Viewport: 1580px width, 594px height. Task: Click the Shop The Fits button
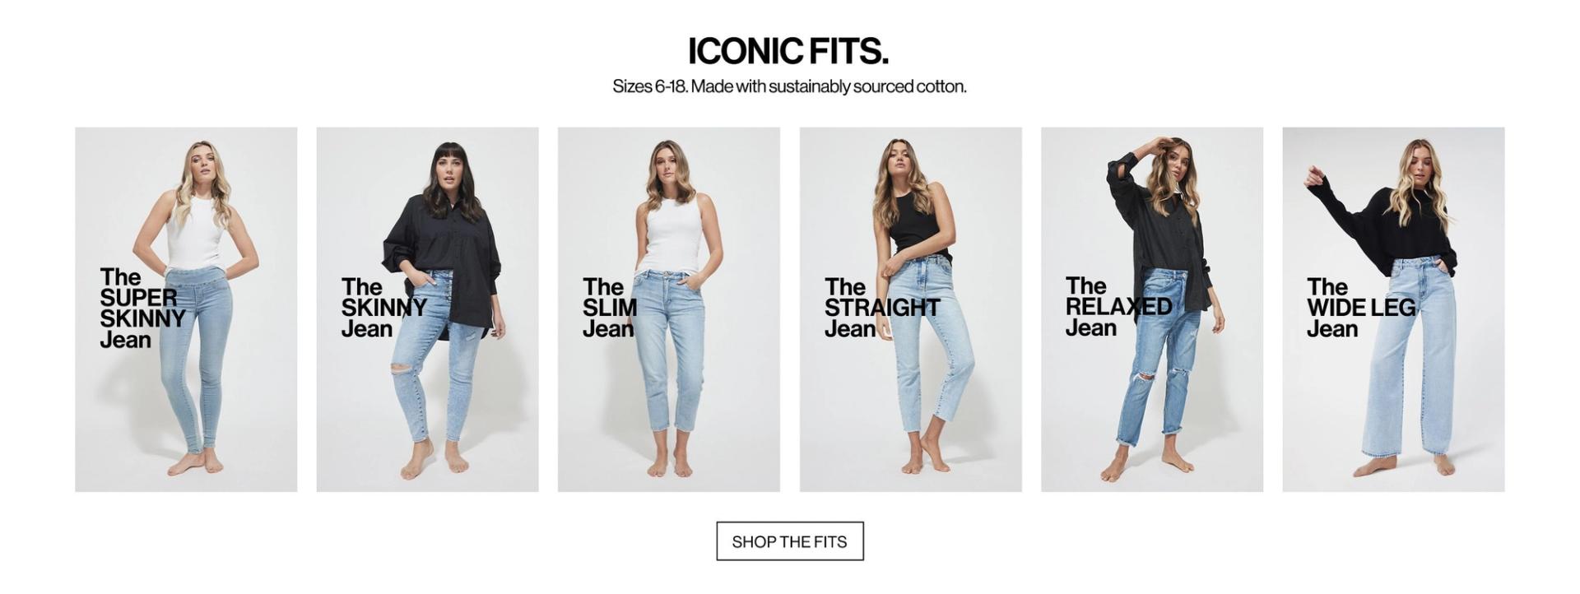(790, 541)
